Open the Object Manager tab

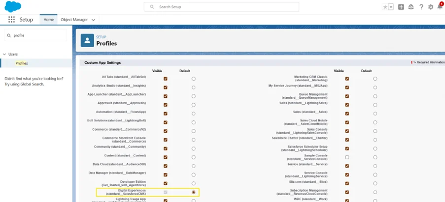(x=74, y=20)
